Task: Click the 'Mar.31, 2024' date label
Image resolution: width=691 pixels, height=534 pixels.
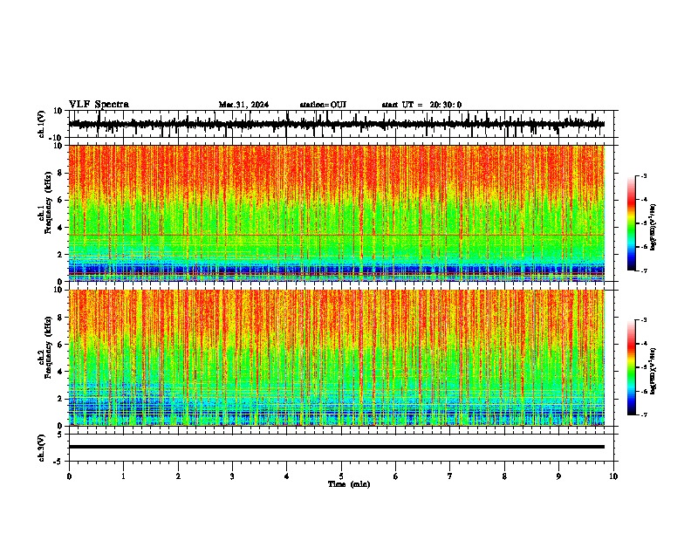Action: [x=243, y=105]
